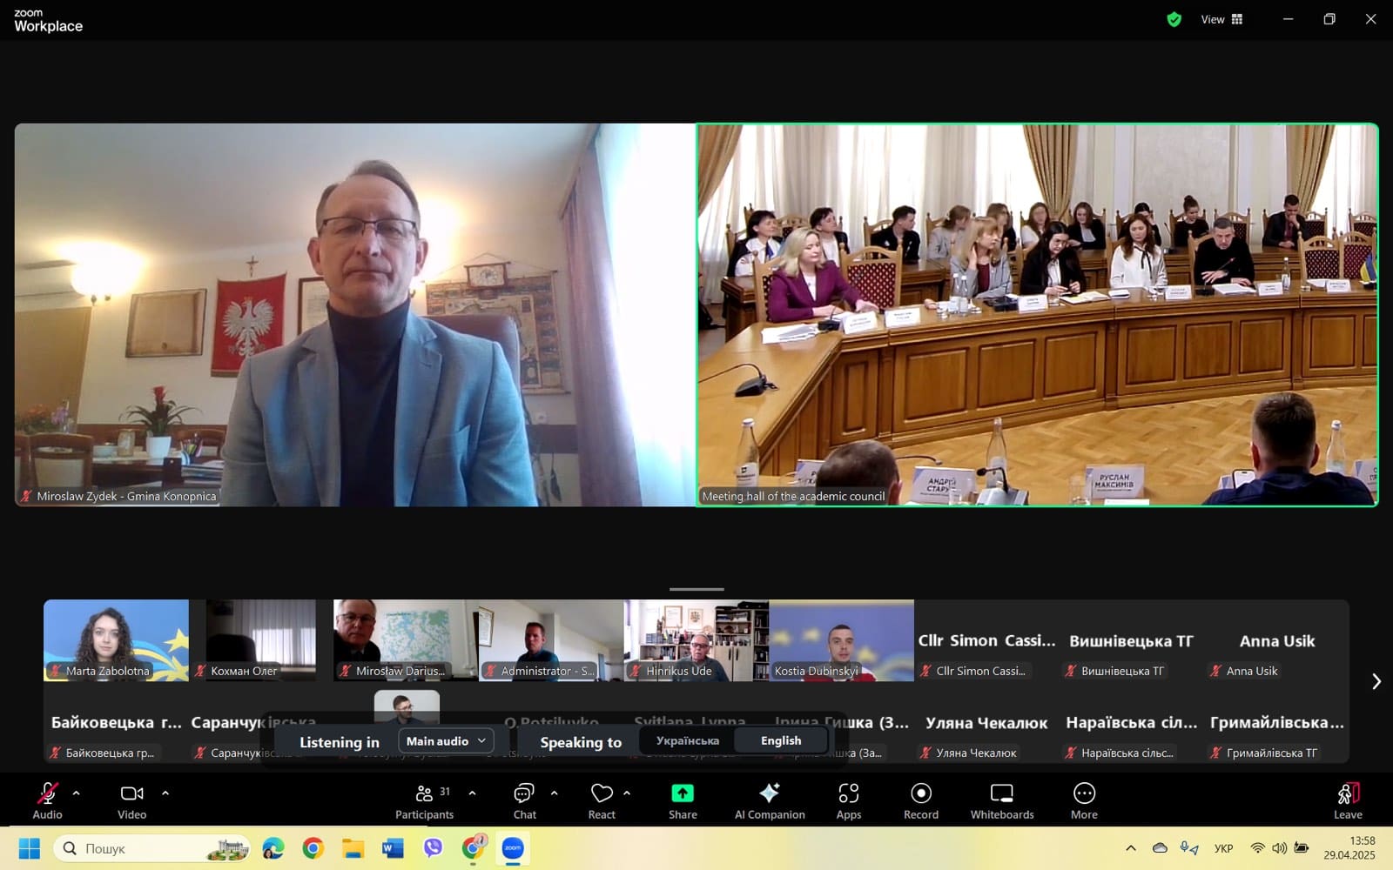Open the Main audio listening dropdown
Image resolution: width=1393 pixels, height=870 pixels.
[446, 741]
